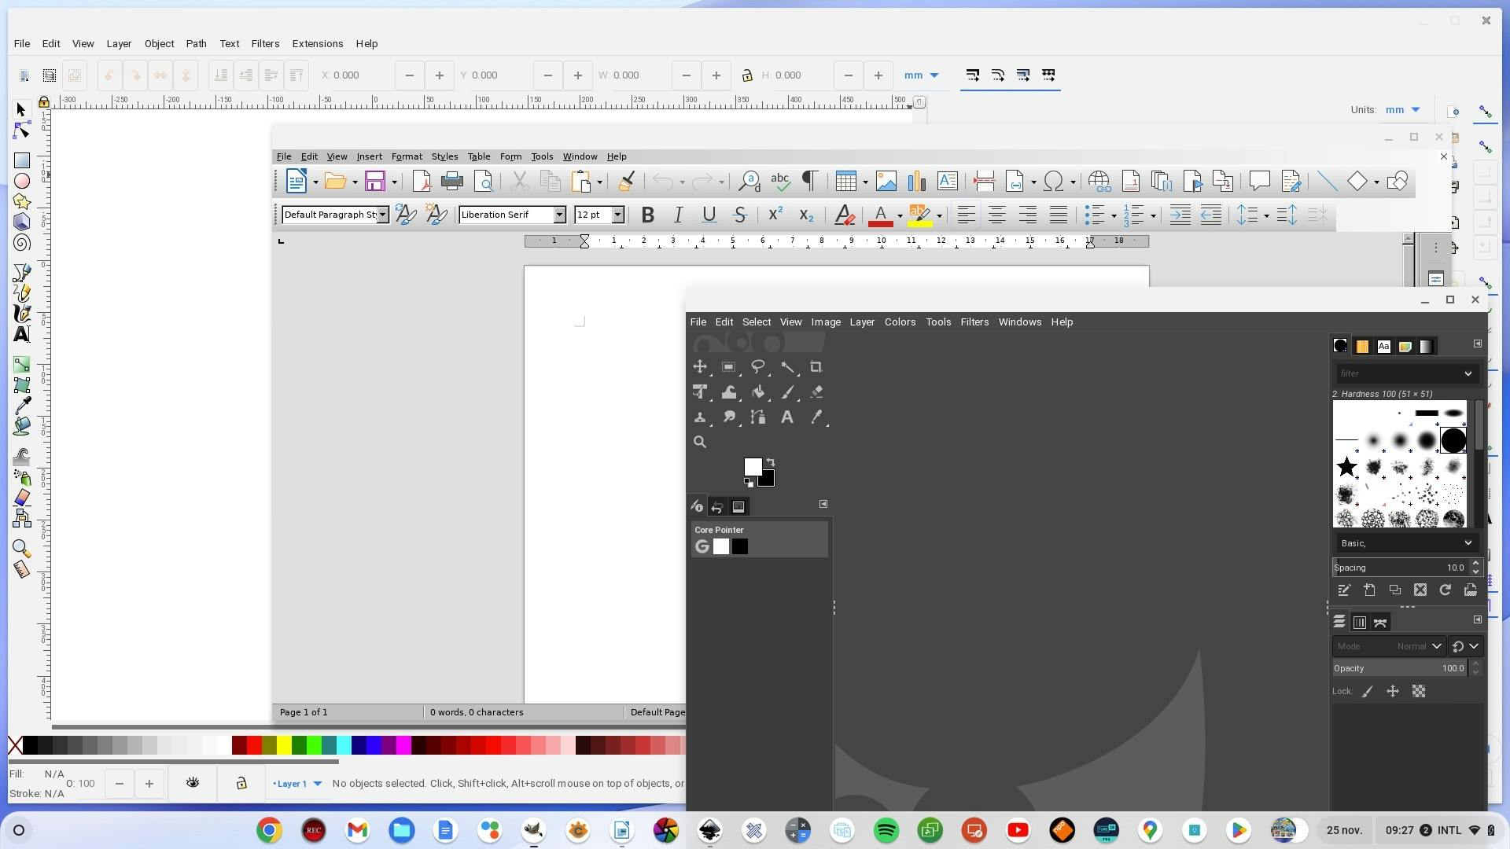Screen dimensions: 1510x849
Task: Select GIMP's Crop tool
Action: pyautogui.click(x=816, y=367)
